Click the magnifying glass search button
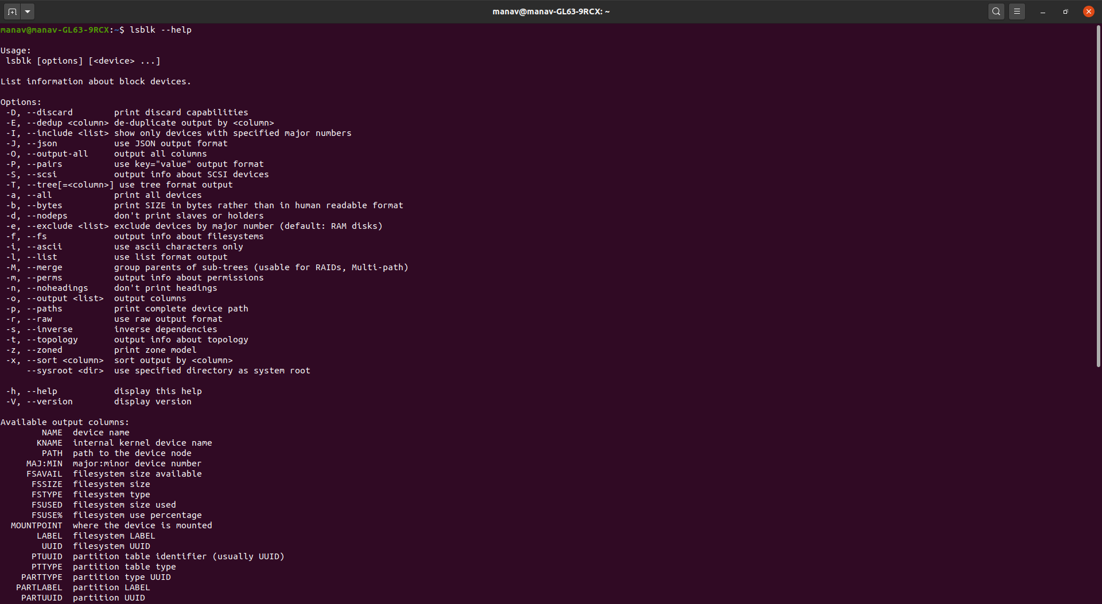 996,11
